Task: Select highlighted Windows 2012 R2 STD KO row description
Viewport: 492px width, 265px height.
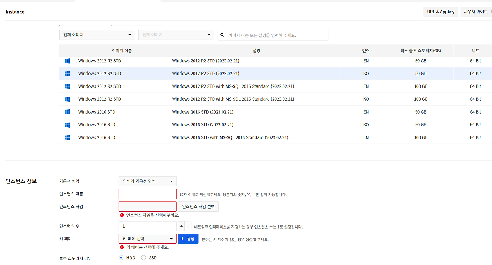Action: pyautogui.click(x=206, y=73)
